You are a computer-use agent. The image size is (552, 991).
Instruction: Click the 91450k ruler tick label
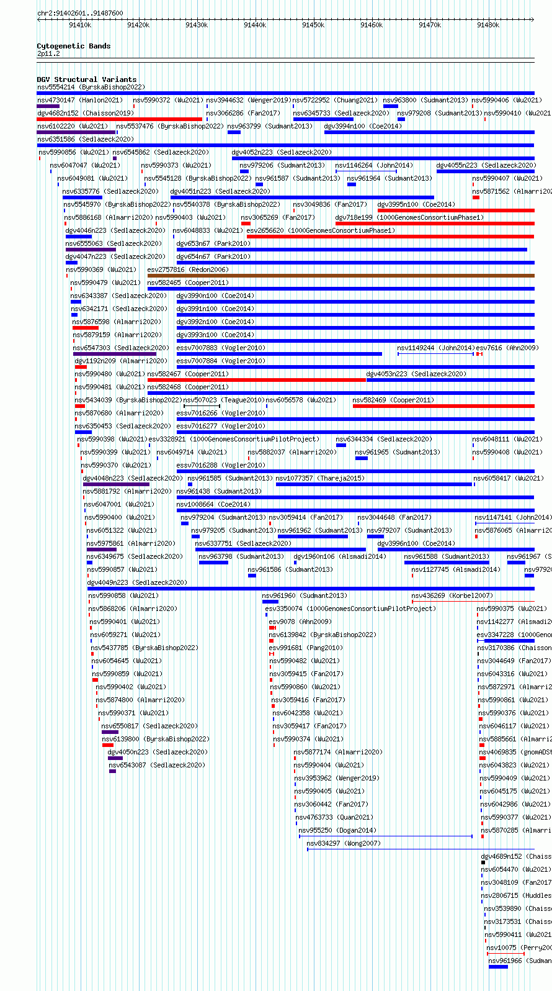(x=313, y=25)
